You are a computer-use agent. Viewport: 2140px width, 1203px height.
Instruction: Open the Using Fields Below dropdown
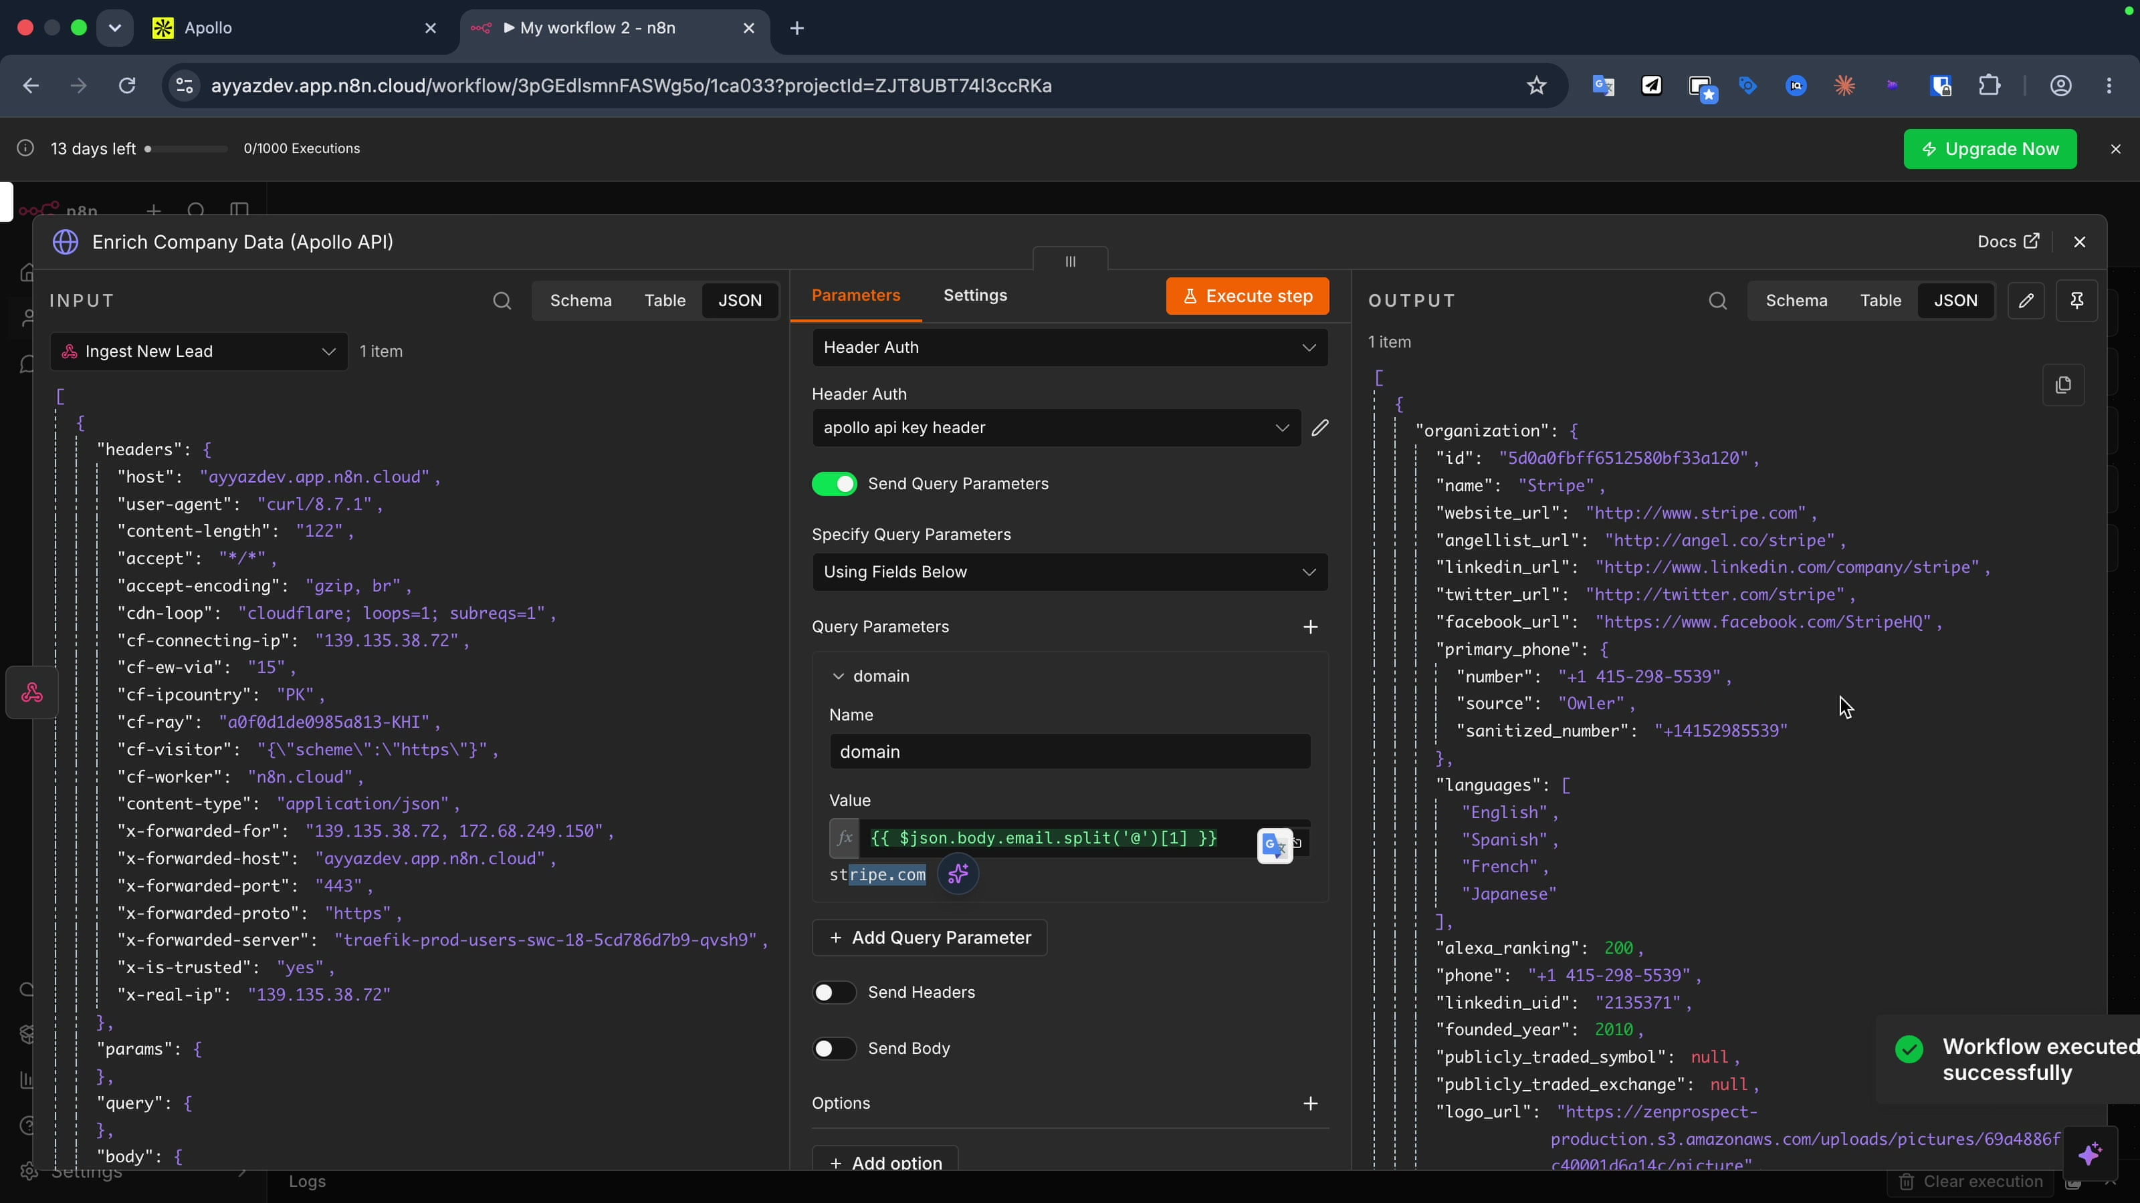pos(1069,572)
